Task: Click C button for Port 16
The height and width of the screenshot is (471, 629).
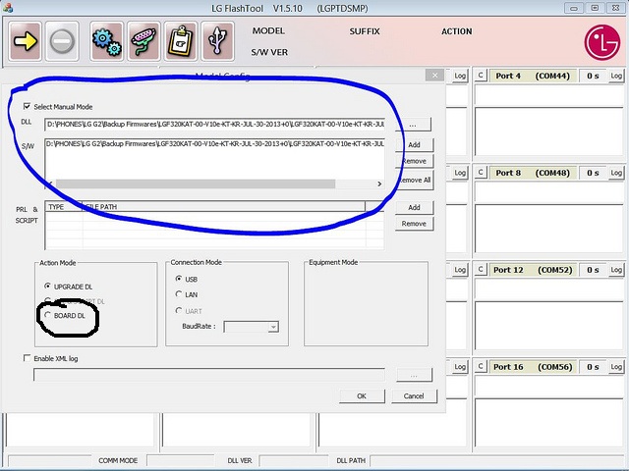Action: tap(481, 366)
